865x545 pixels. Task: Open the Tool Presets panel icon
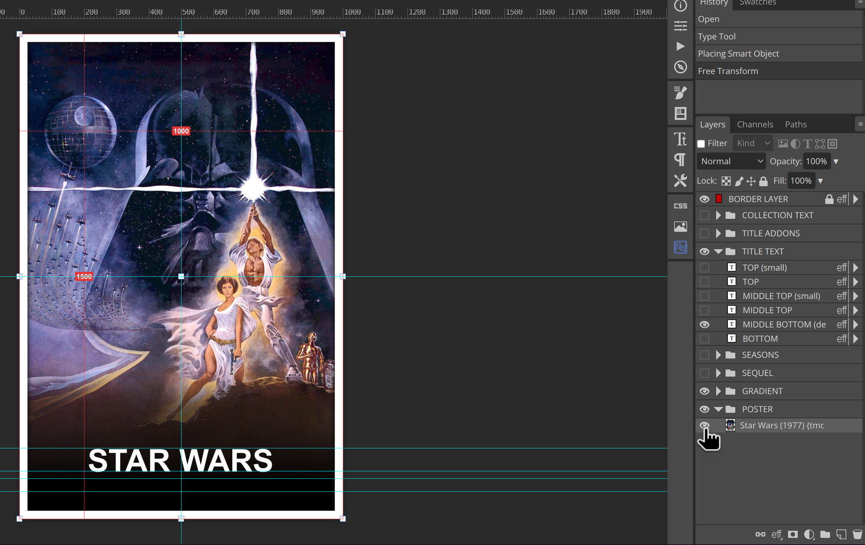[x=680, y=180]
